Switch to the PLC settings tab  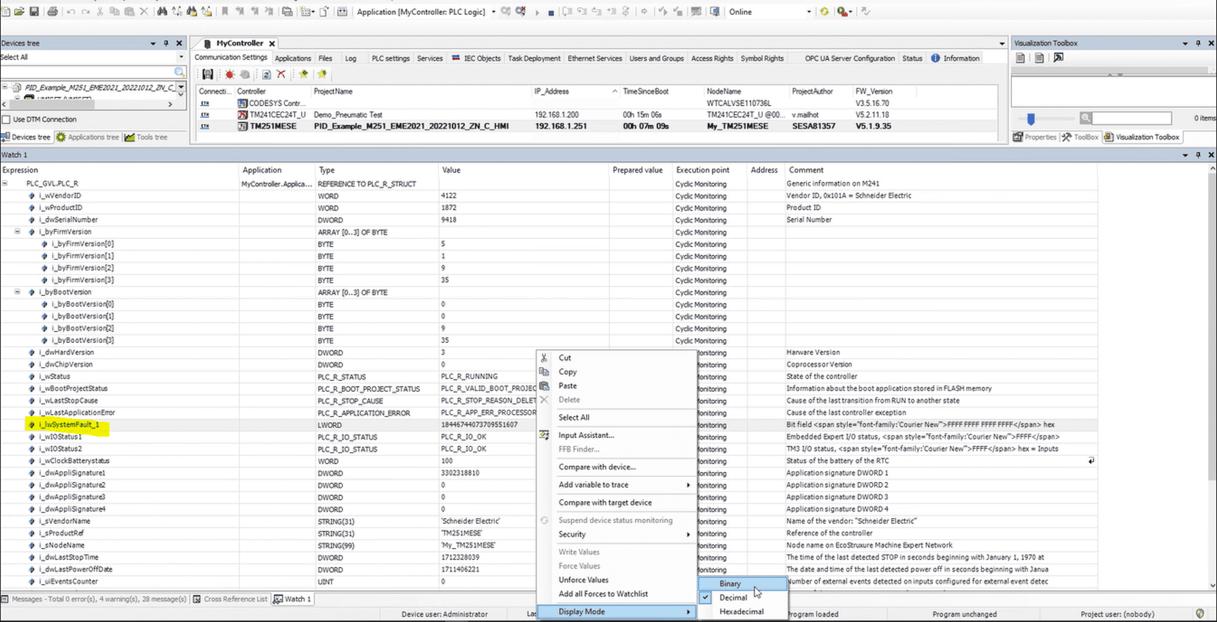pyautogui.click(x=390, y=58)
